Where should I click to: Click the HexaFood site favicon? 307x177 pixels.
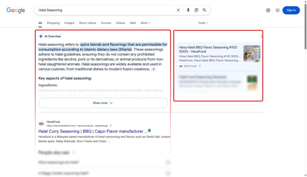(x=41, y=124)
